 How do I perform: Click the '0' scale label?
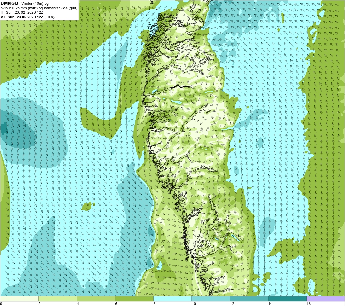pos(1,304)
